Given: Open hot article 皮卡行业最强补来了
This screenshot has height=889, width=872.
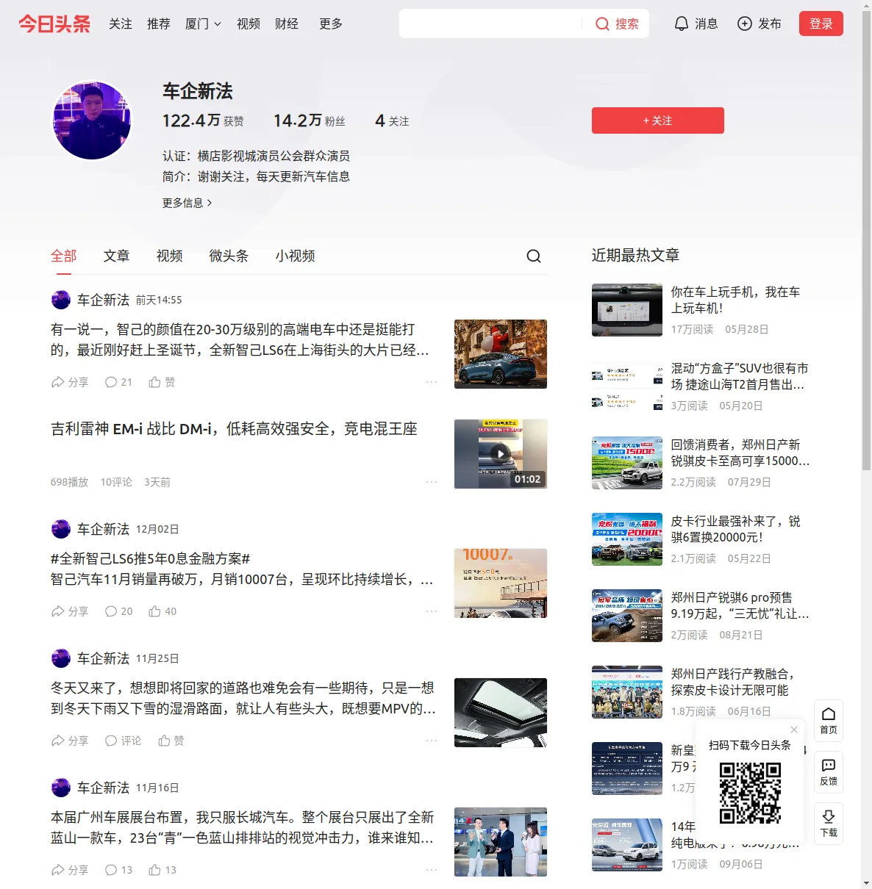Looking at the screenshot, I should point(735,529).
